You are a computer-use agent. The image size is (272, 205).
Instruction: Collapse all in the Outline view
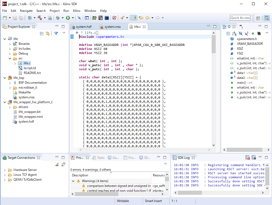228,33
